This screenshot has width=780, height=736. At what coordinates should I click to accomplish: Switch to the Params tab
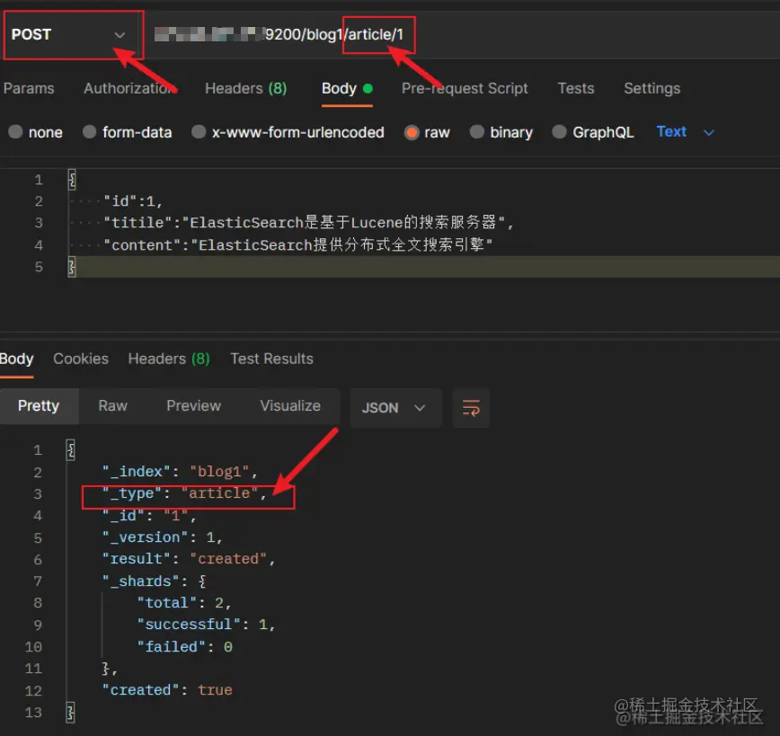(x=29, y=89)
